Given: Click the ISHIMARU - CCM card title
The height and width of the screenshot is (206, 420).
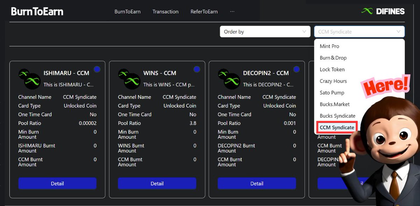Looking at the screenshot, I should pyautogui.click(x=66, y=73).
